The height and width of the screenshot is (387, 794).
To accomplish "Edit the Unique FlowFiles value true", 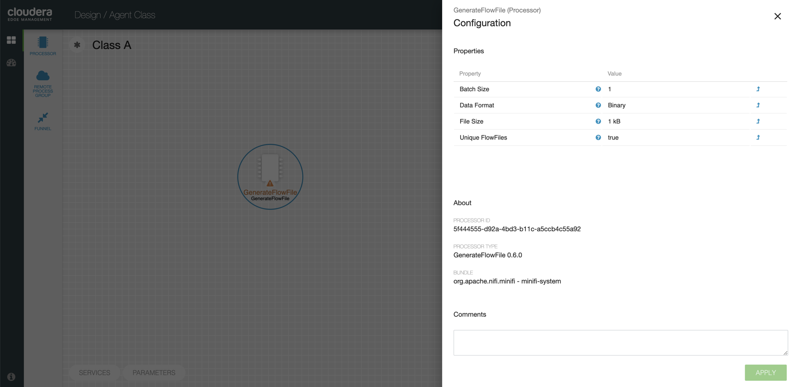I will click(613, 138).
